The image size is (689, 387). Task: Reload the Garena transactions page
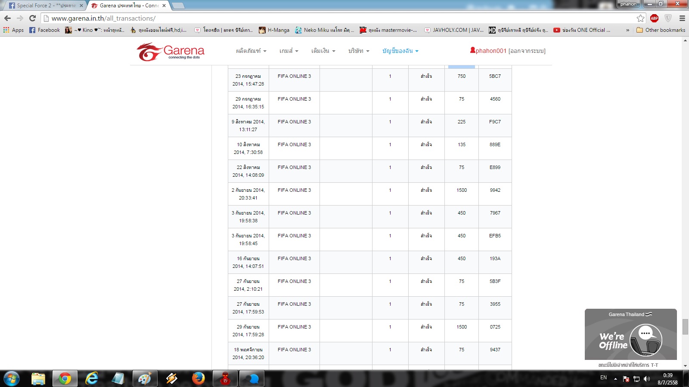pyautogui.click(x=32, y=18)
